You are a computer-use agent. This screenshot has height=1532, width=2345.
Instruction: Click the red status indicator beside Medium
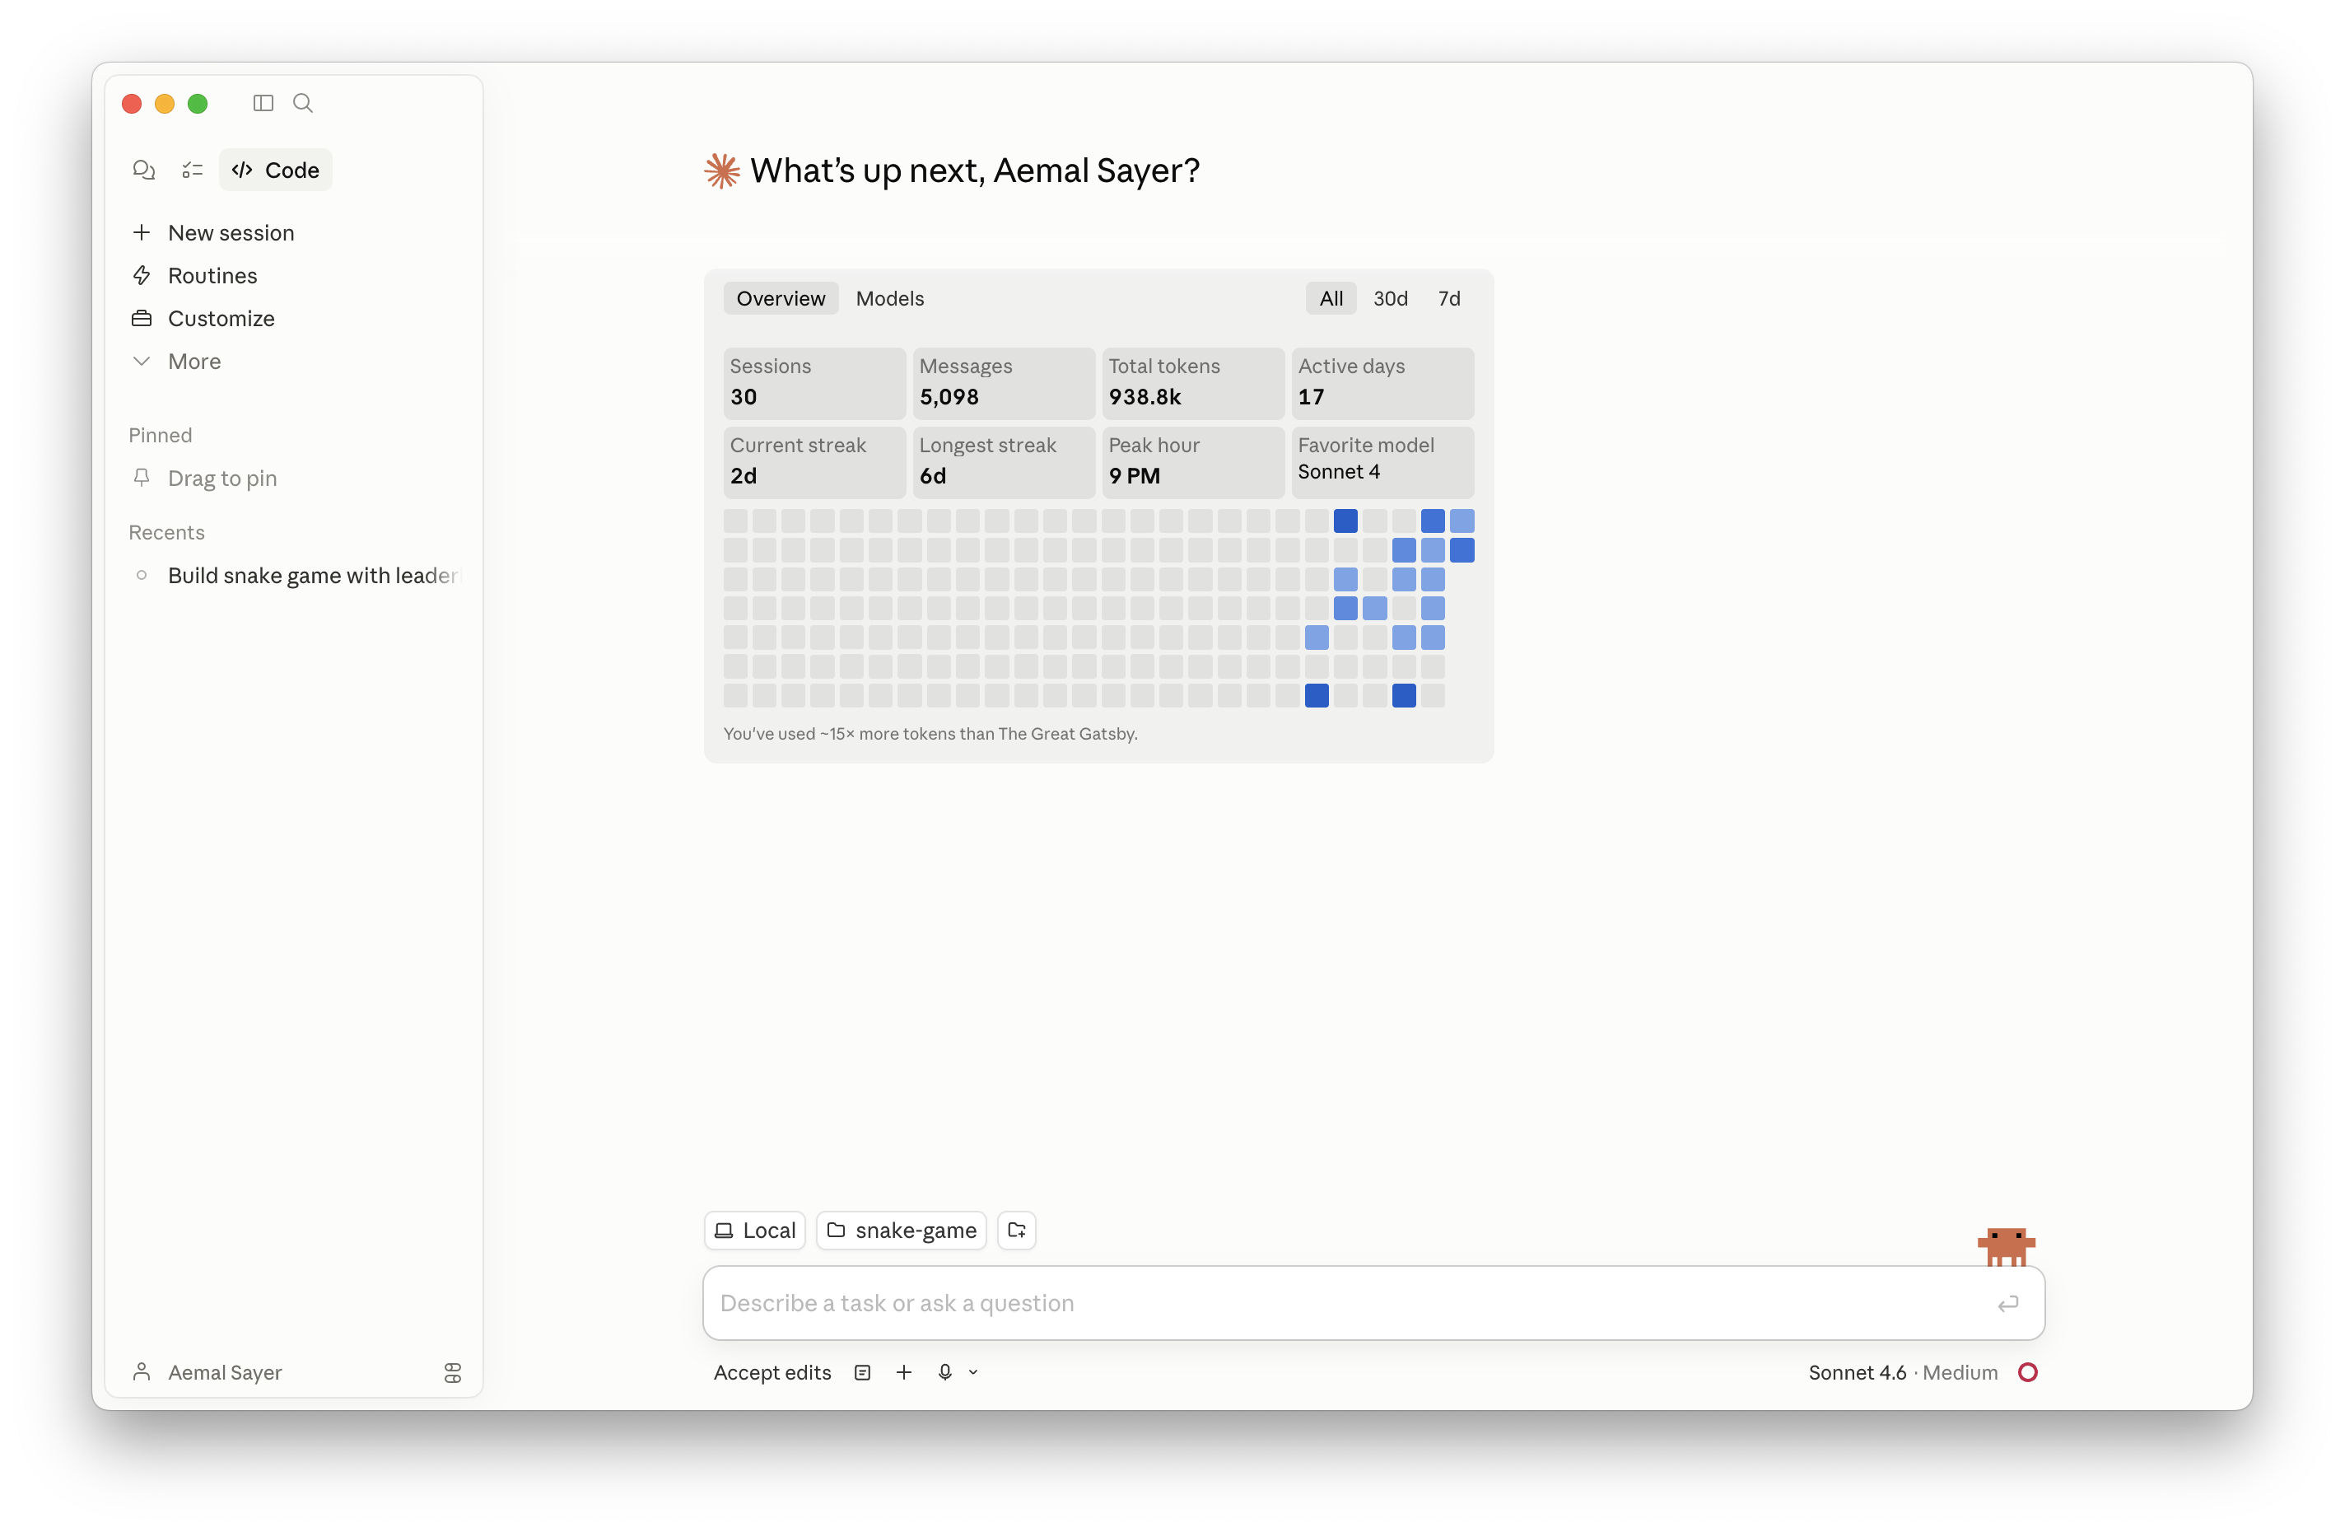point(2029,1371)
